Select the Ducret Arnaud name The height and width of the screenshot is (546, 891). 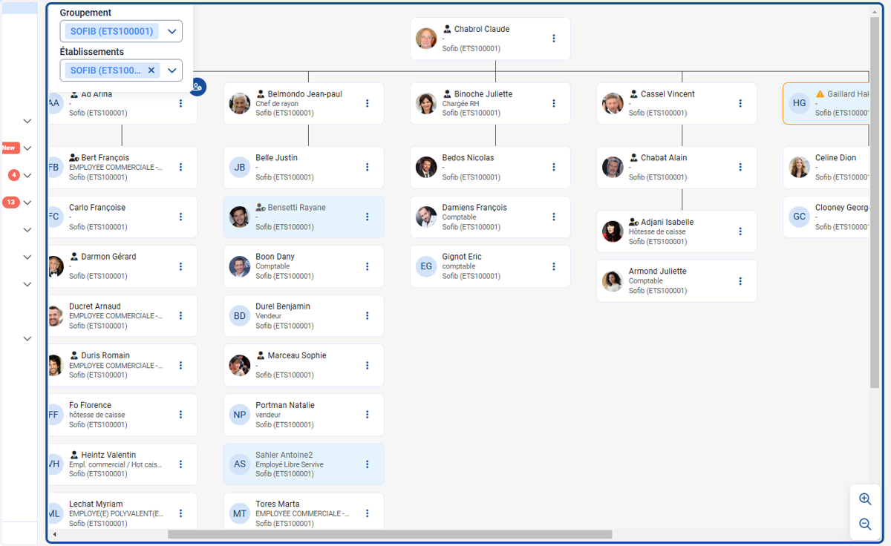pos(95,306)
